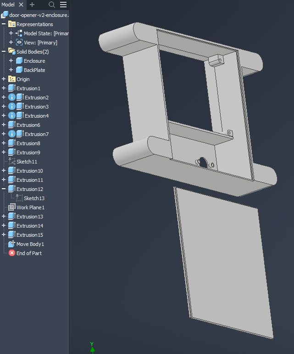Select the BackPlate body cube icon

pos(19,70)
